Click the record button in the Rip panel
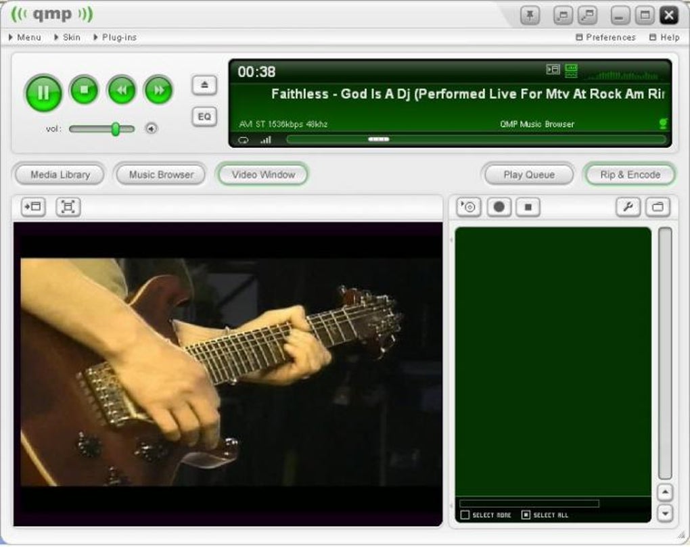The width and height of the screenshot is (690, 547). pos(499,207)
